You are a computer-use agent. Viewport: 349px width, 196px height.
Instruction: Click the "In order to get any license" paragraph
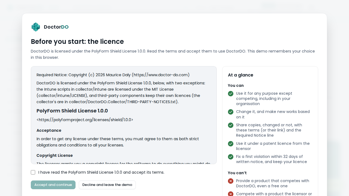118,142
